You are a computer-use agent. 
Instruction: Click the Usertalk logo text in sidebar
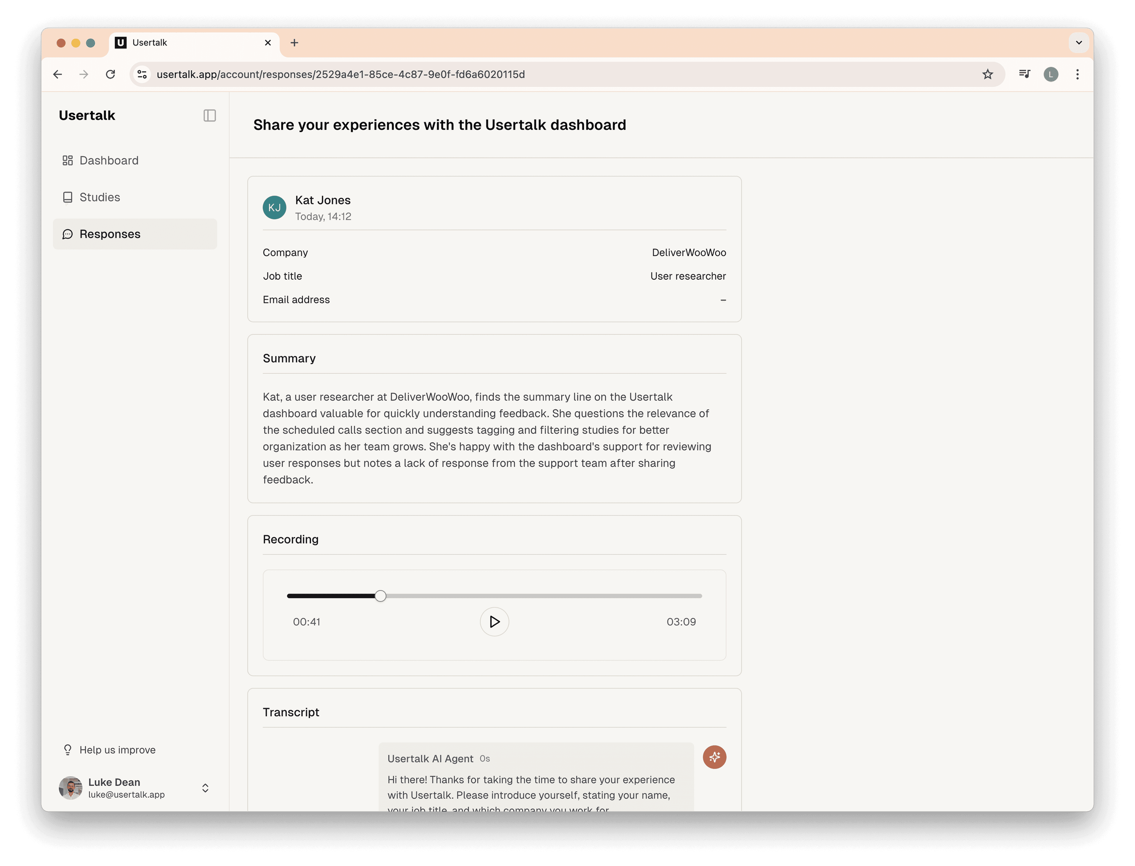coord(87,116)
